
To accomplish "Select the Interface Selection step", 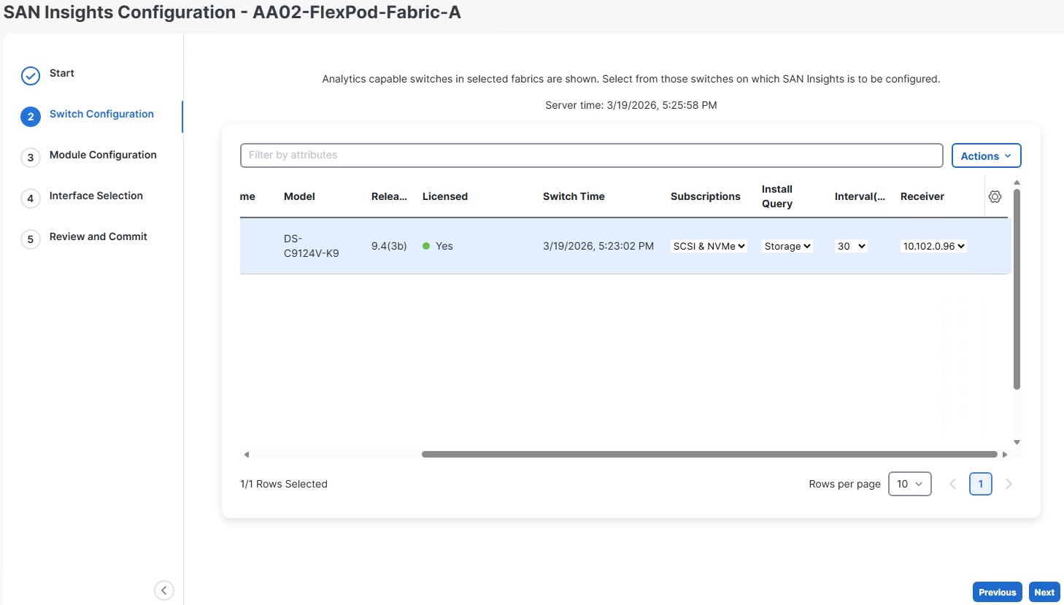I will click(x=96, y=196).
